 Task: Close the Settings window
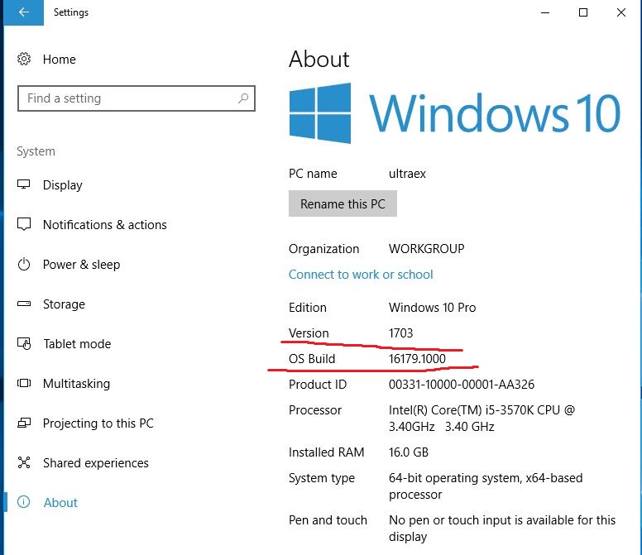pyautogui.click(x=621, y=12)
